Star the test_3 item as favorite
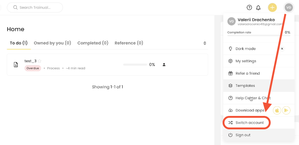The image size is (299, 145). pyautogui.click(x=40, y=61)
